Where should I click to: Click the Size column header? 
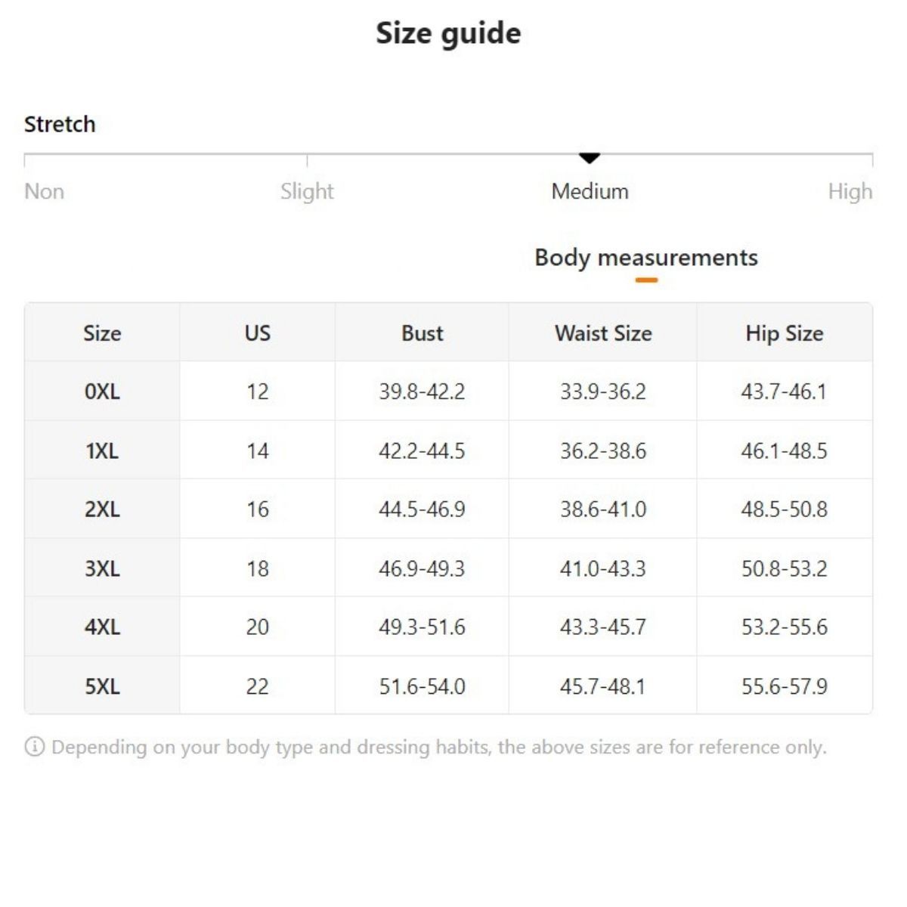point(102,333)
